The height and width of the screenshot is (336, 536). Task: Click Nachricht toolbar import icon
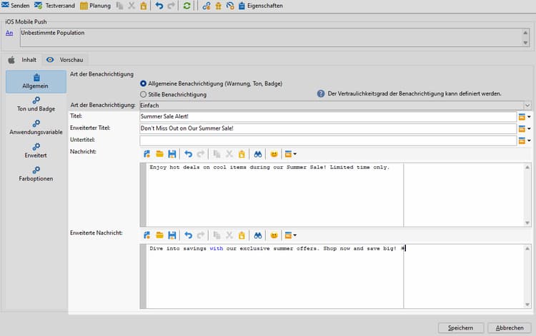pyautogui.click(x=147, y=154)
